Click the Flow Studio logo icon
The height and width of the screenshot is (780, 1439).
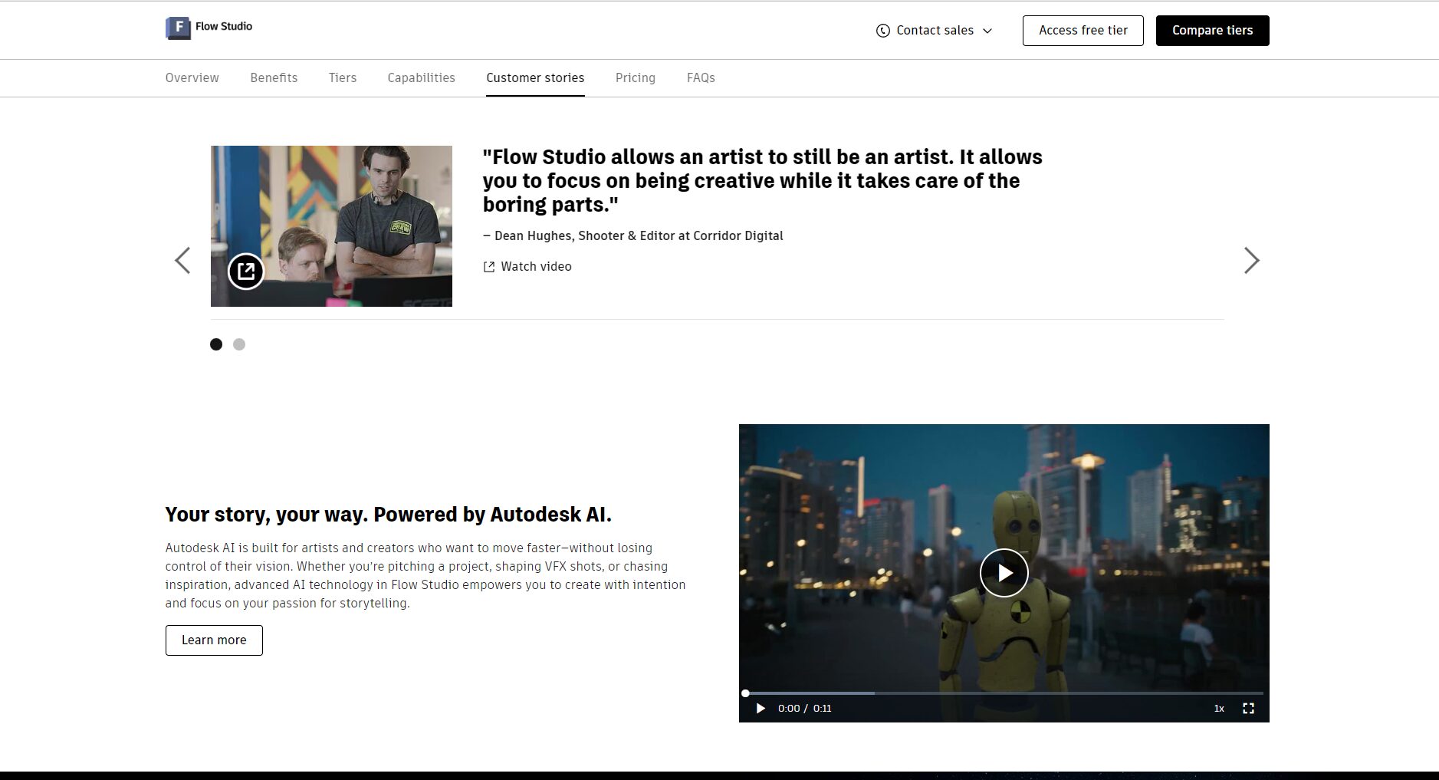(x=178, y=28)
